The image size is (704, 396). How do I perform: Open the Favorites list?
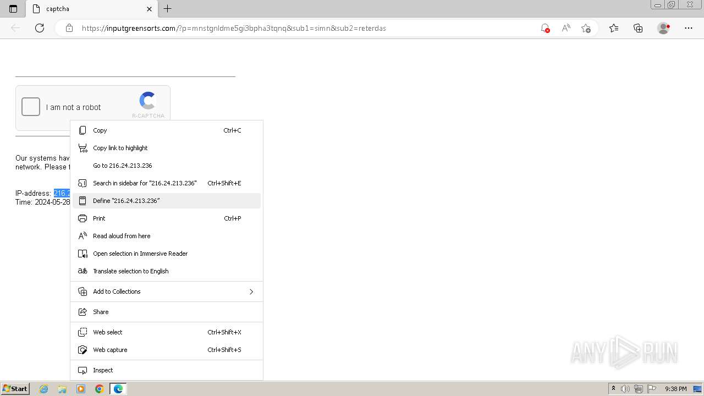(614, 28)
